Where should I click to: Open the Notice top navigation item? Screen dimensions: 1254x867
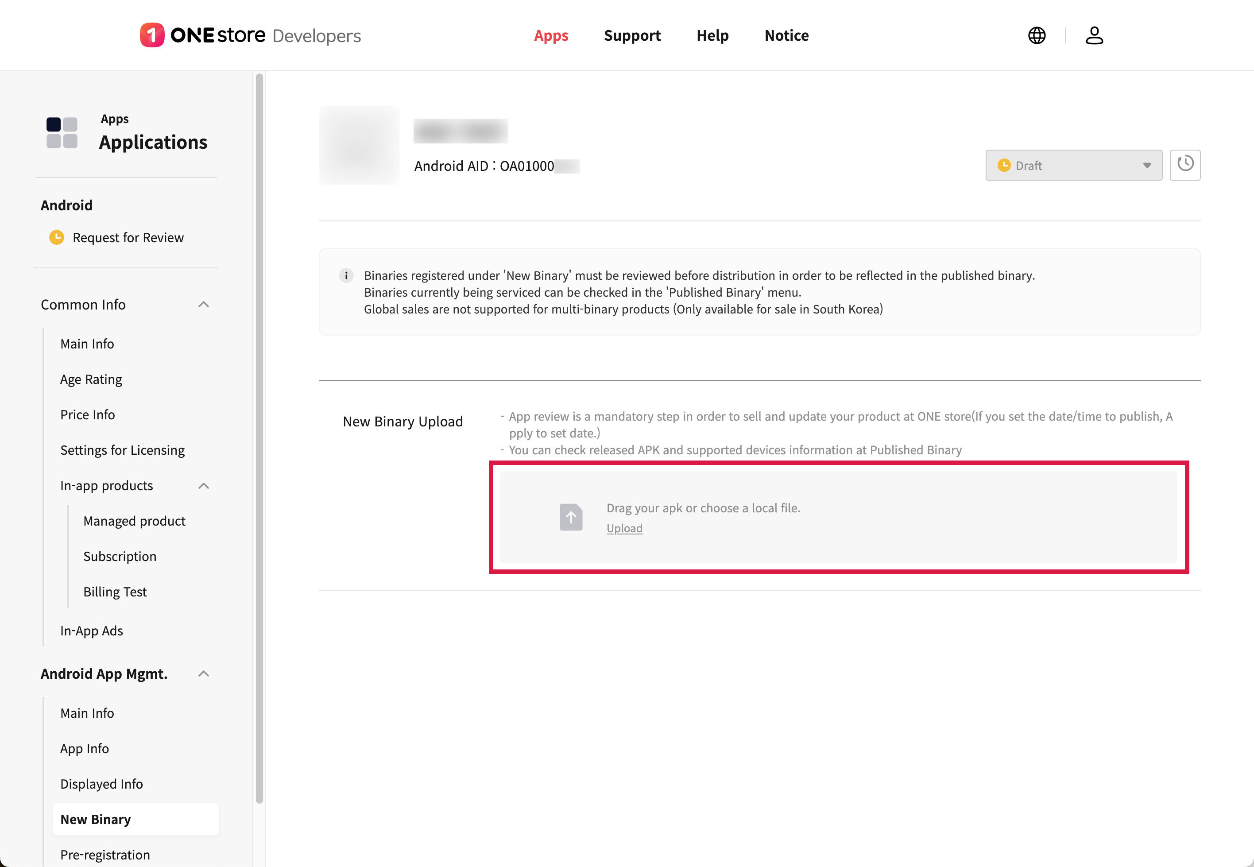click(x=786, y=35)
